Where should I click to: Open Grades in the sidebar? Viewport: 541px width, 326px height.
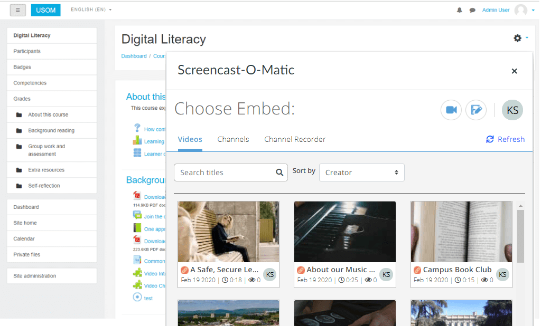52,99
